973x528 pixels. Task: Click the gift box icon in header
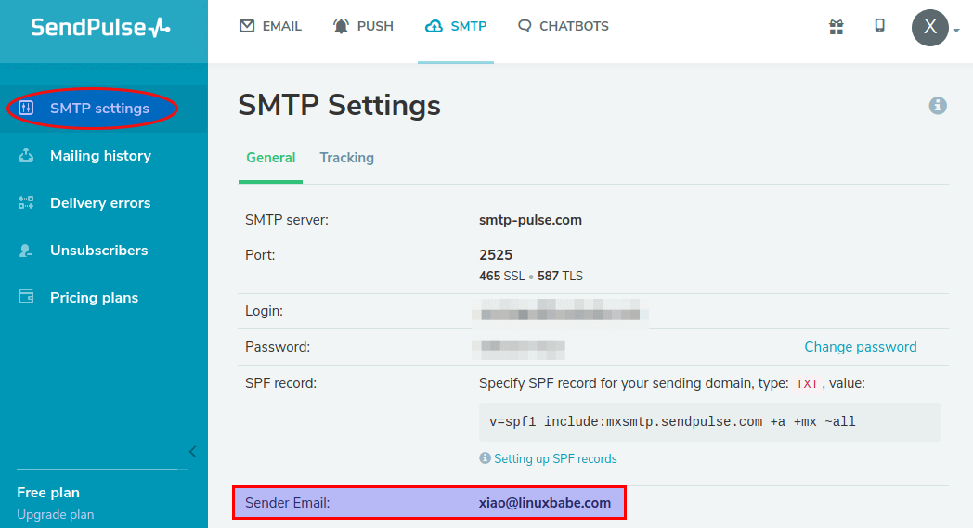coord(836,27)
